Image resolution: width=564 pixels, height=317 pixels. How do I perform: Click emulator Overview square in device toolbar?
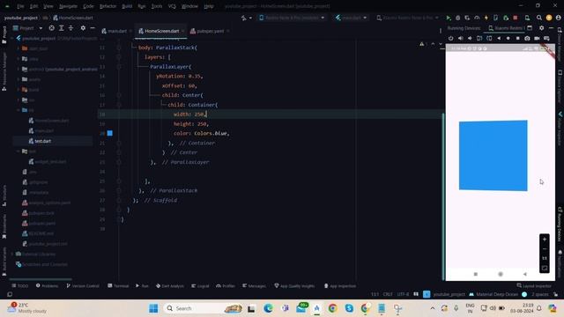(x=517, y=38)
